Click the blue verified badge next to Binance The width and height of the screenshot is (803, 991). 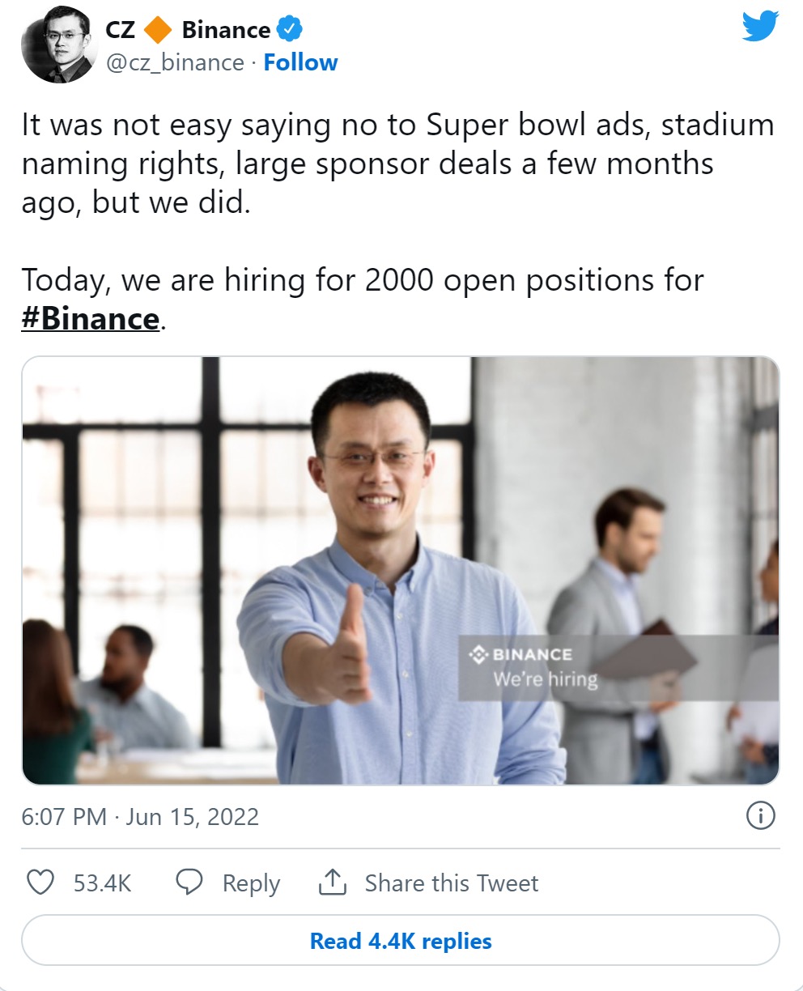[287, 29]
